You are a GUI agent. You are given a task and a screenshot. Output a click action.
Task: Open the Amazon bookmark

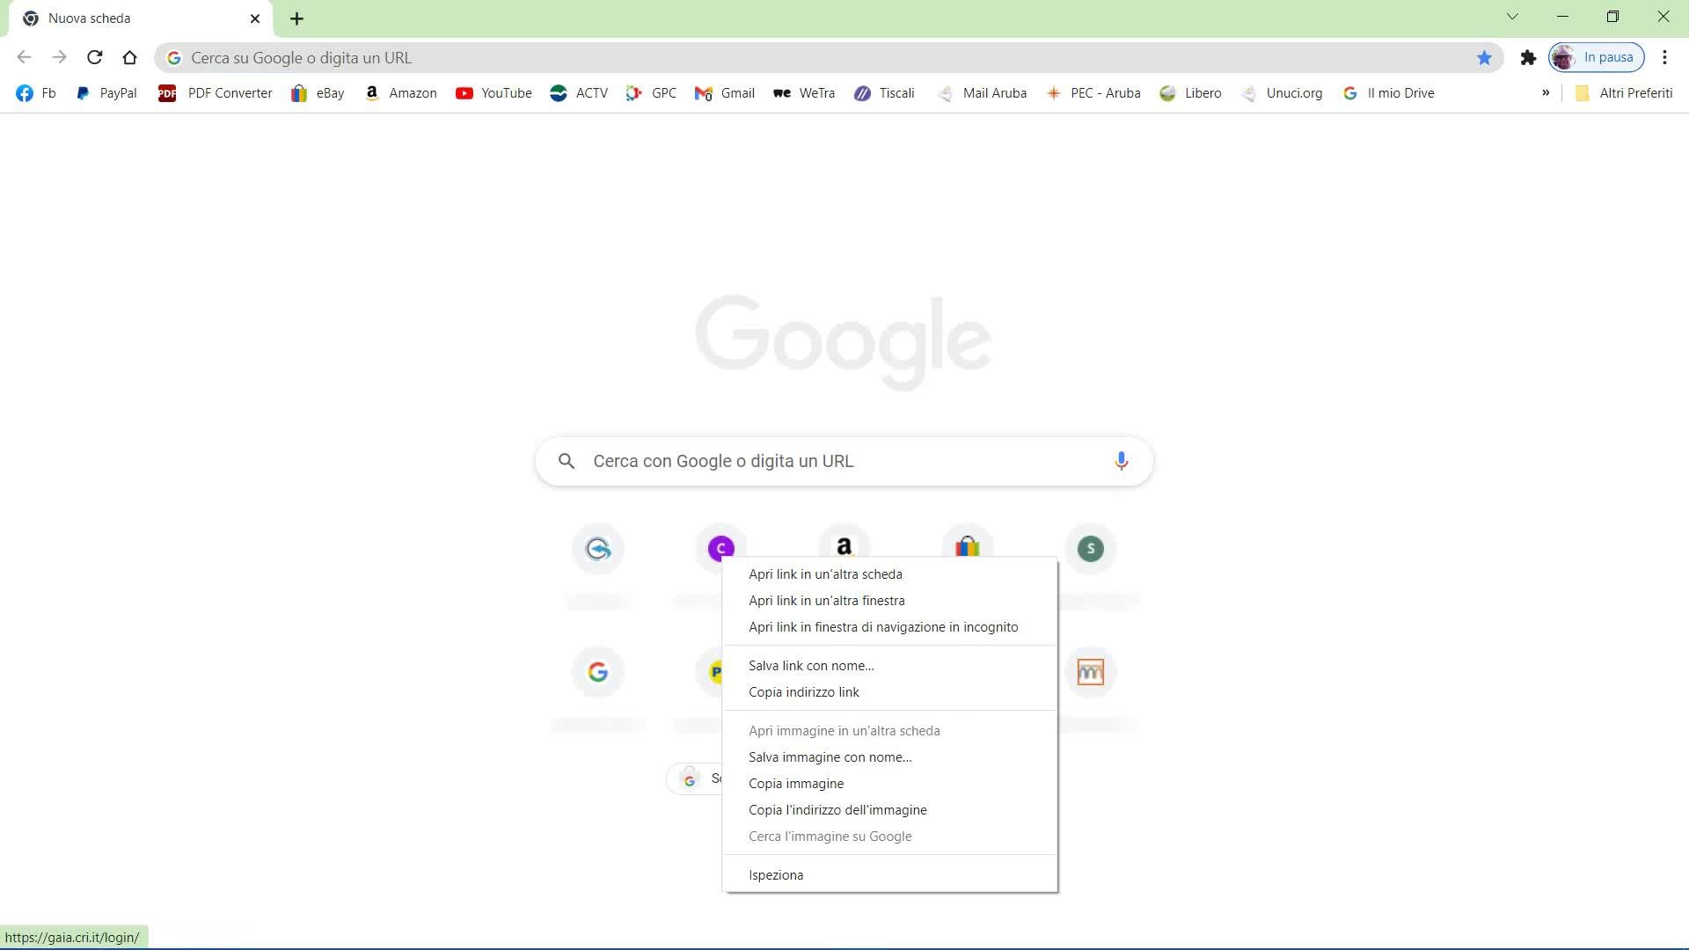point(401,93)
